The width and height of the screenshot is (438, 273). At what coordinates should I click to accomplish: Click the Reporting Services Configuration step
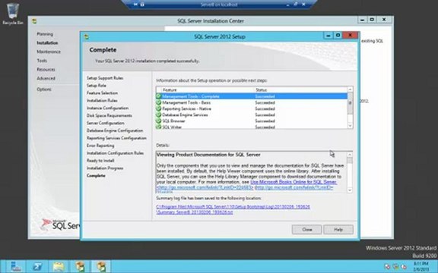click(116, 138)
